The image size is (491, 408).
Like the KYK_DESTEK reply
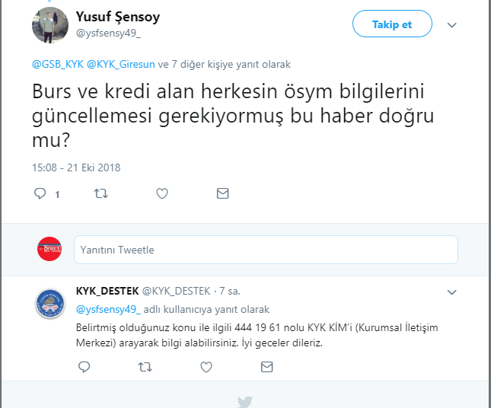[x=206, y=367]
